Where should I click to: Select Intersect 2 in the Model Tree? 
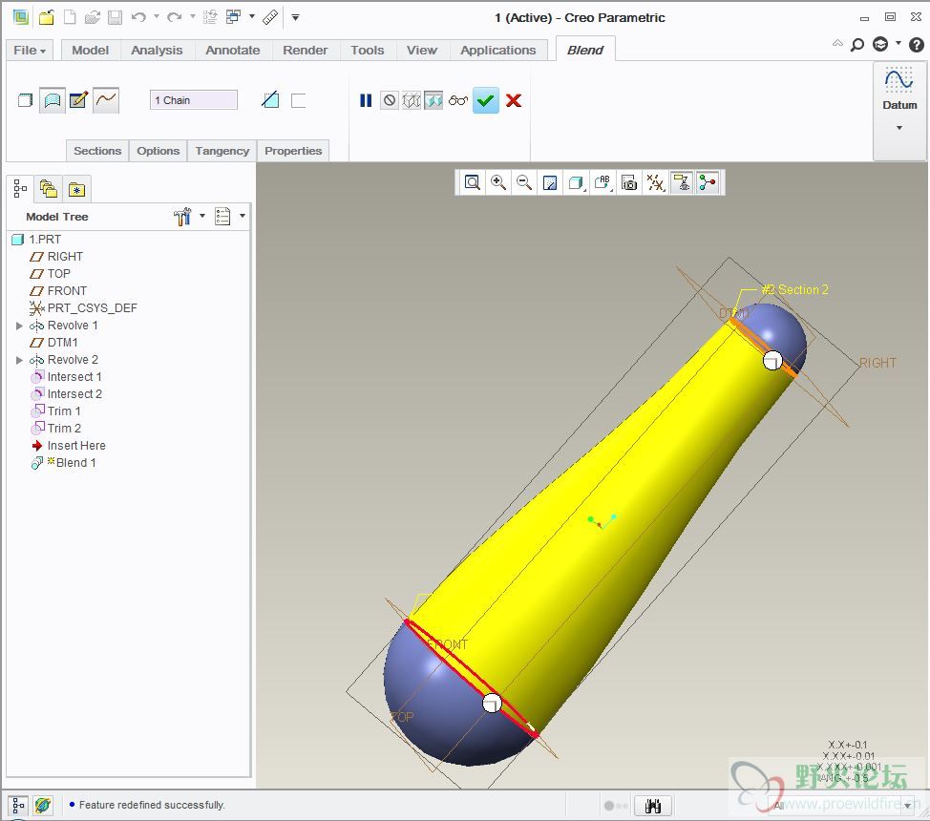[67, 394]
